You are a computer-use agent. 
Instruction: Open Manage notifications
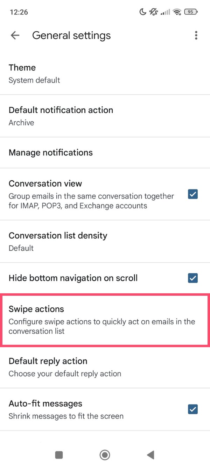point(70,153)
